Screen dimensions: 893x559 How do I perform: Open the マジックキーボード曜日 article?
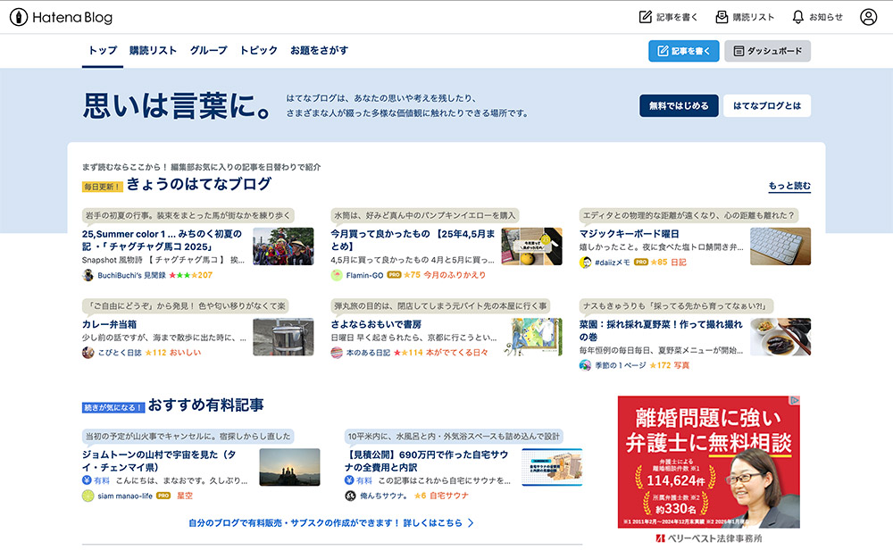tap(629, 234)
